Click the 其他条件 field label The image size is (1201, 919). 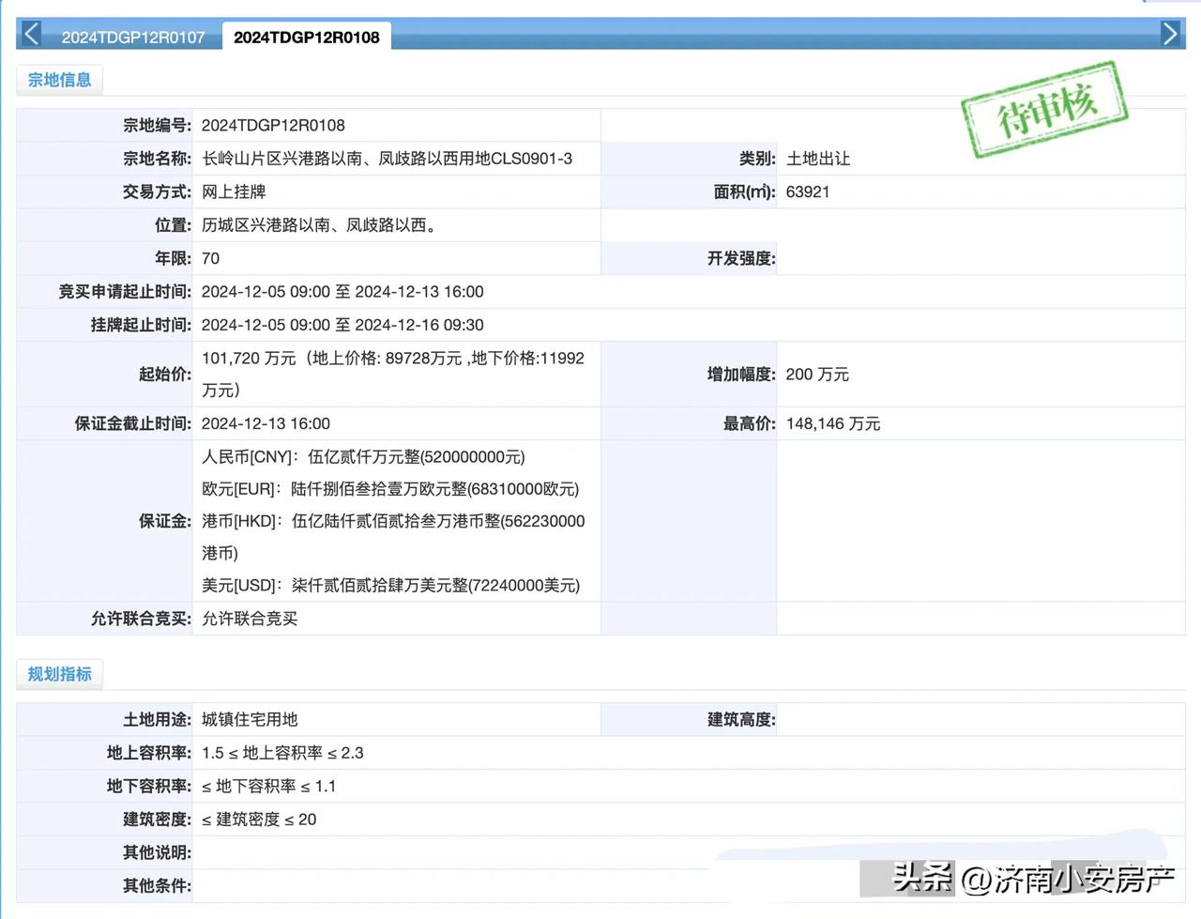pyautogui.click(x=157, y=885)
